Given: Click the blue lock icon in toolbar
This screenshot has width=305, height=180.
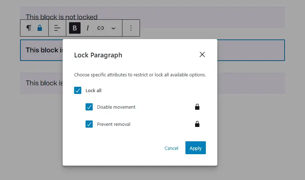Looking at the screenshot, I should [x=40, y=28].
